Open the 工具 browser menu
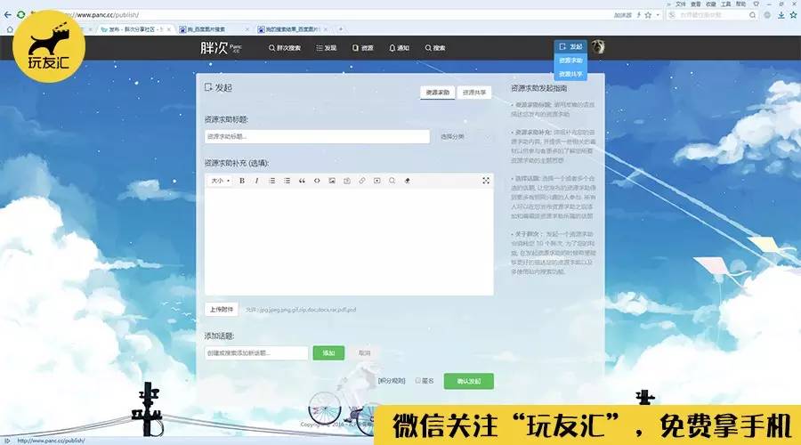The width and height of the screenshot is (801, 445). (x=726, y=4)
